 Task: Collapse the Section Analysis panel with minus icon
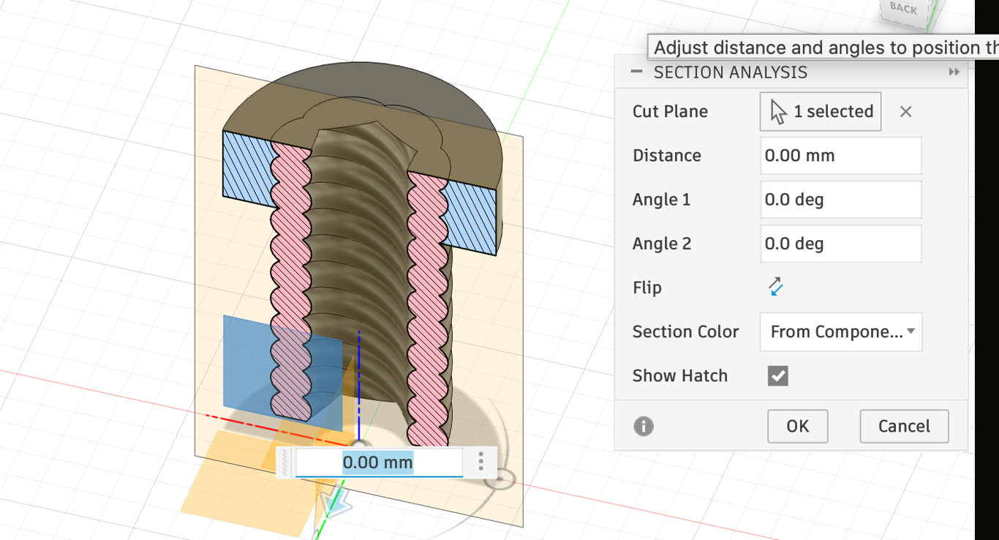coord(636,72)
